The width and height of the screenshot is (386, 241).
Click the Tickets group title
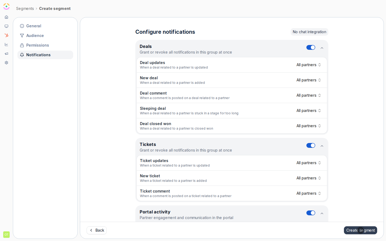tap(148, 144)
